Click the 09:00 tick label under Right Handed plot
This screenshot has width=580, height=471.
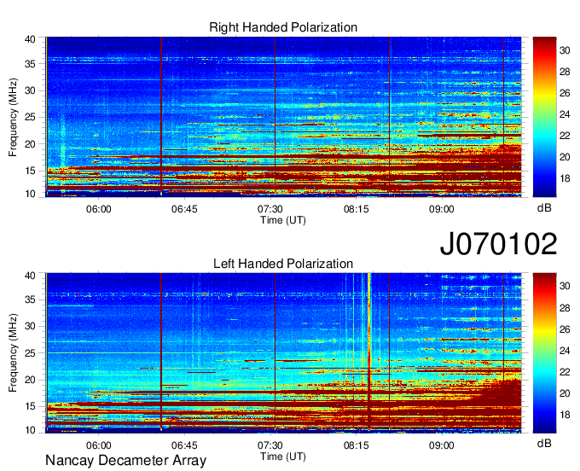[442, 209]
